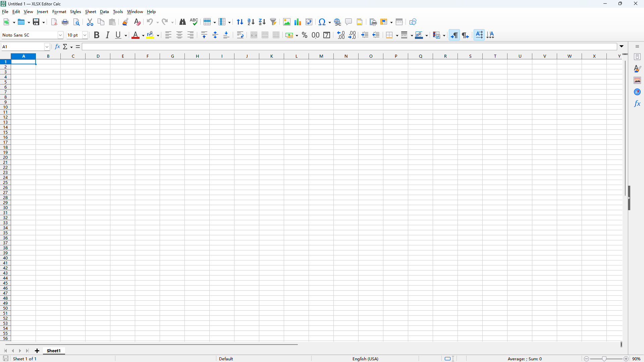Image resolution: width=644 pixels, height=362 pixels.
Task: Open the Data menu
Action: [104, 12]
